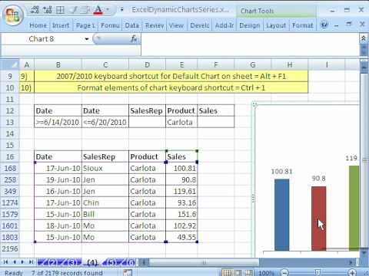Click the macro record icon in status bar
Viewport: 369px width, 276px height.
pyautogui.click(x=128, y=273)
